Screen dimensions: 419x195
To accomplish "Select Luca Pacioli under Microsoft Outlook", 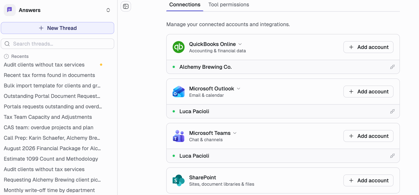I will [283, 111].
